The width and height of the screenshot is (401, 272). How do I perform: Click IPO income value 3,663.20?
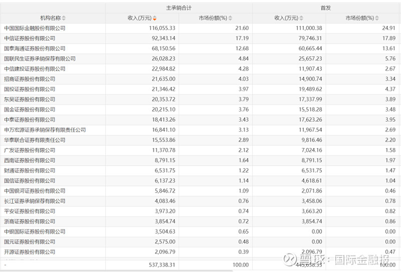coord(312,211)
